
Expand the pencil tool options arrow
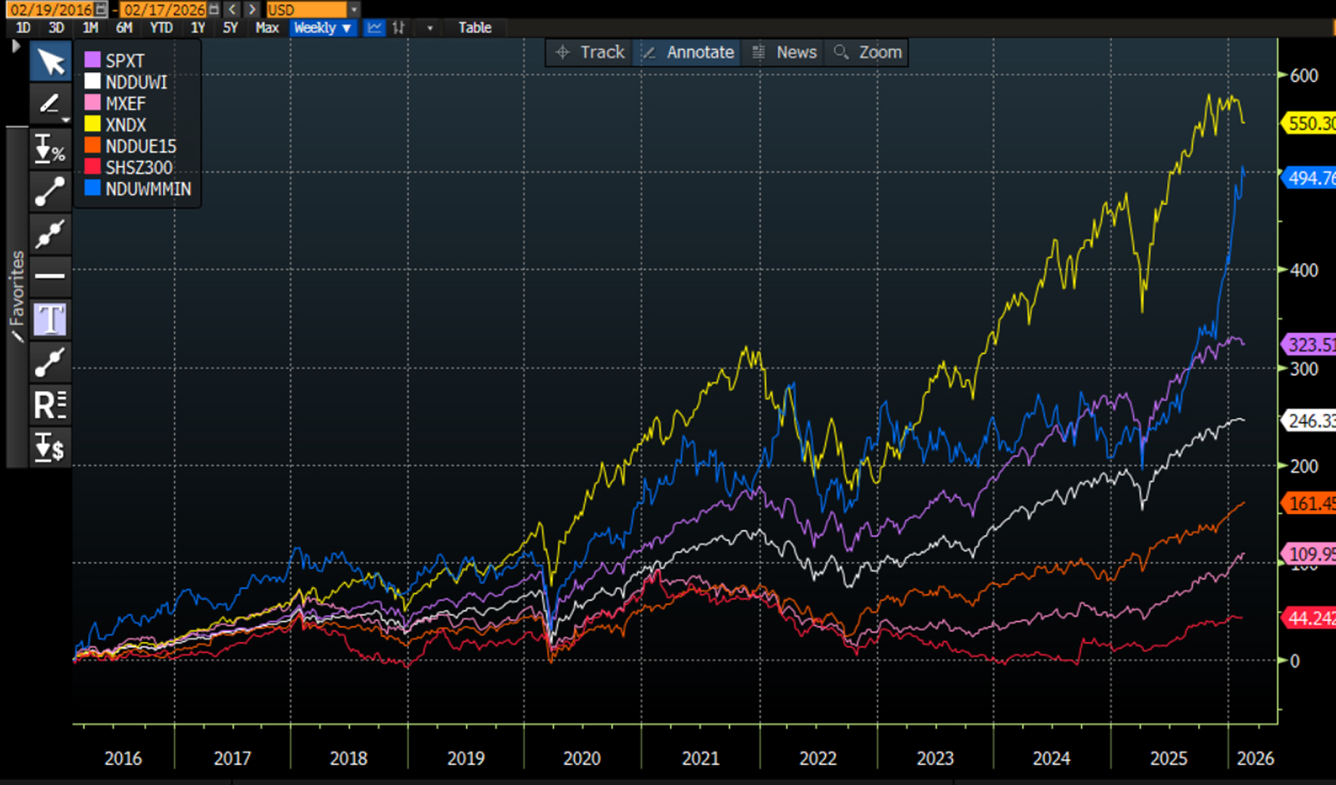(66, 120)
